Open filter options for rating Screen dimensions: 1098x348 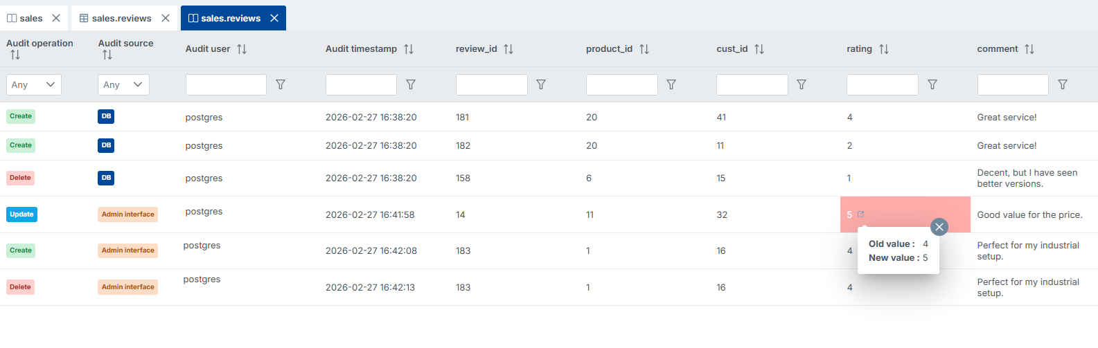(x=932, y=84)
